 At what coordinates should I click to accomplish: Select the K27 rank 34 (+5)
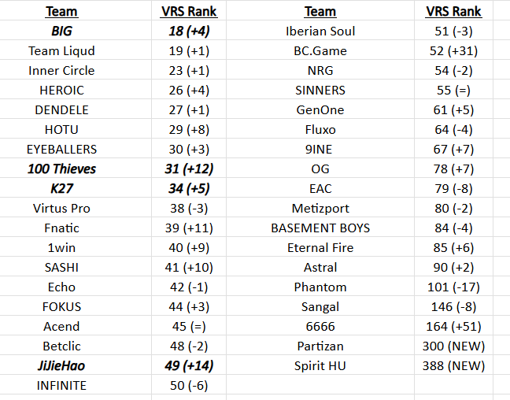pyautogui.click(x=189, y=188)
